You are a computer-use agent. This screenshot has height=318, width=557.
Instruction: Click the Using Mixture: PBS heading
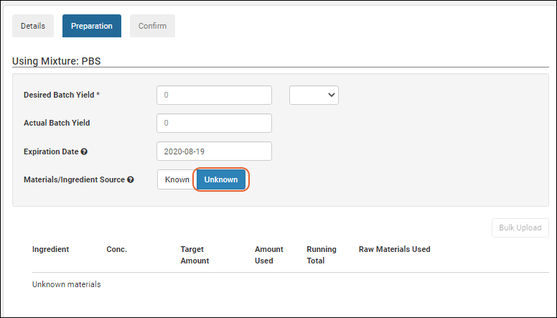tap(57, 60)
